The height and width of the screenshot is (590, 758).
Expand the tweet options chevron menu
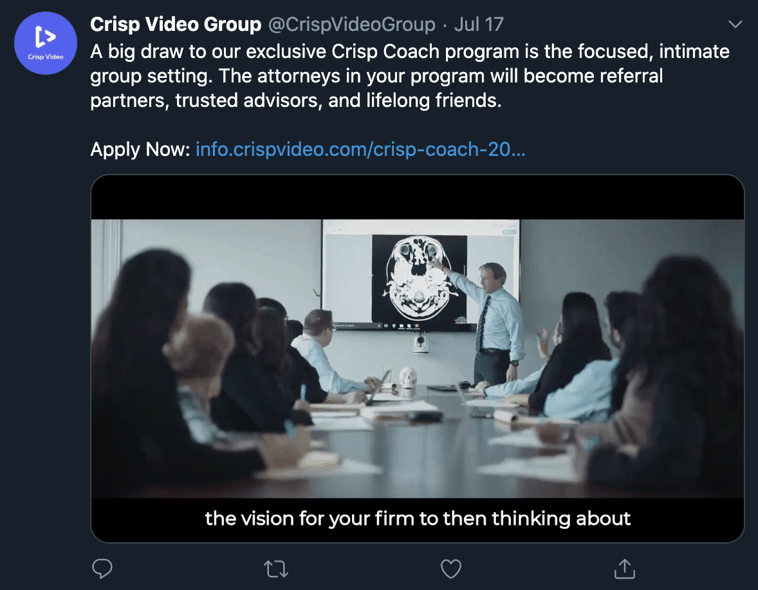(x=734, y=25)
